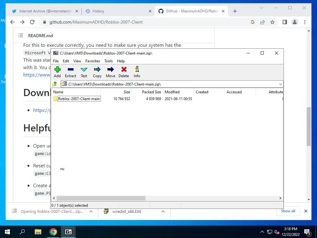This screenshot has width=317, height=238.
Task: Click the 7-Zip Add toolbar icon
Action: 57,70
